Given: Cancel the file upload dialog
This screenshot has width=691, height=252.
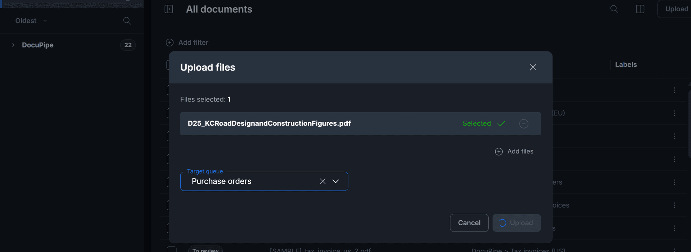Looking at the screenshot, I should coord(469,222).
